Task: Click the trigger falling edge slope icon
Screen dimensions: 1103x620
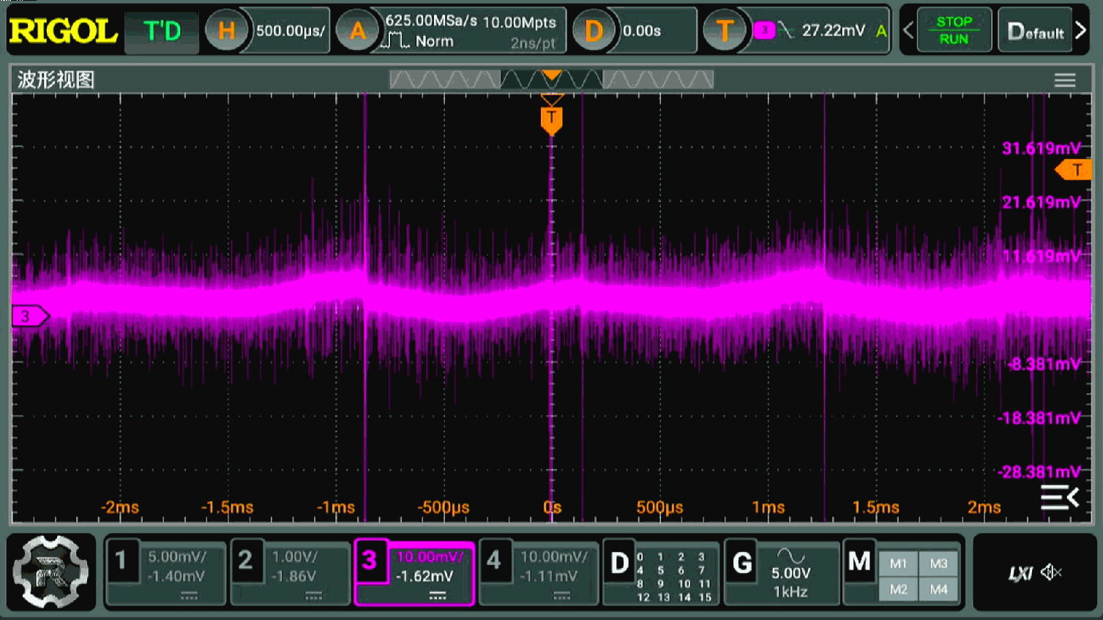Action: (x=785, y=30)
